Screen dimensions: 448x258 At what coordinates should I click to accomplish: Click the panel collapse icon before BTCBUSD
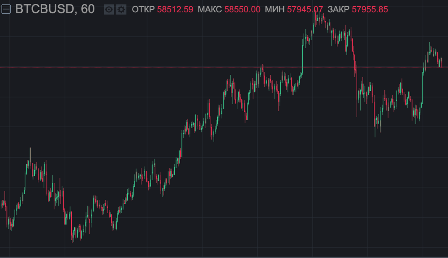click(x=5, y=9)
